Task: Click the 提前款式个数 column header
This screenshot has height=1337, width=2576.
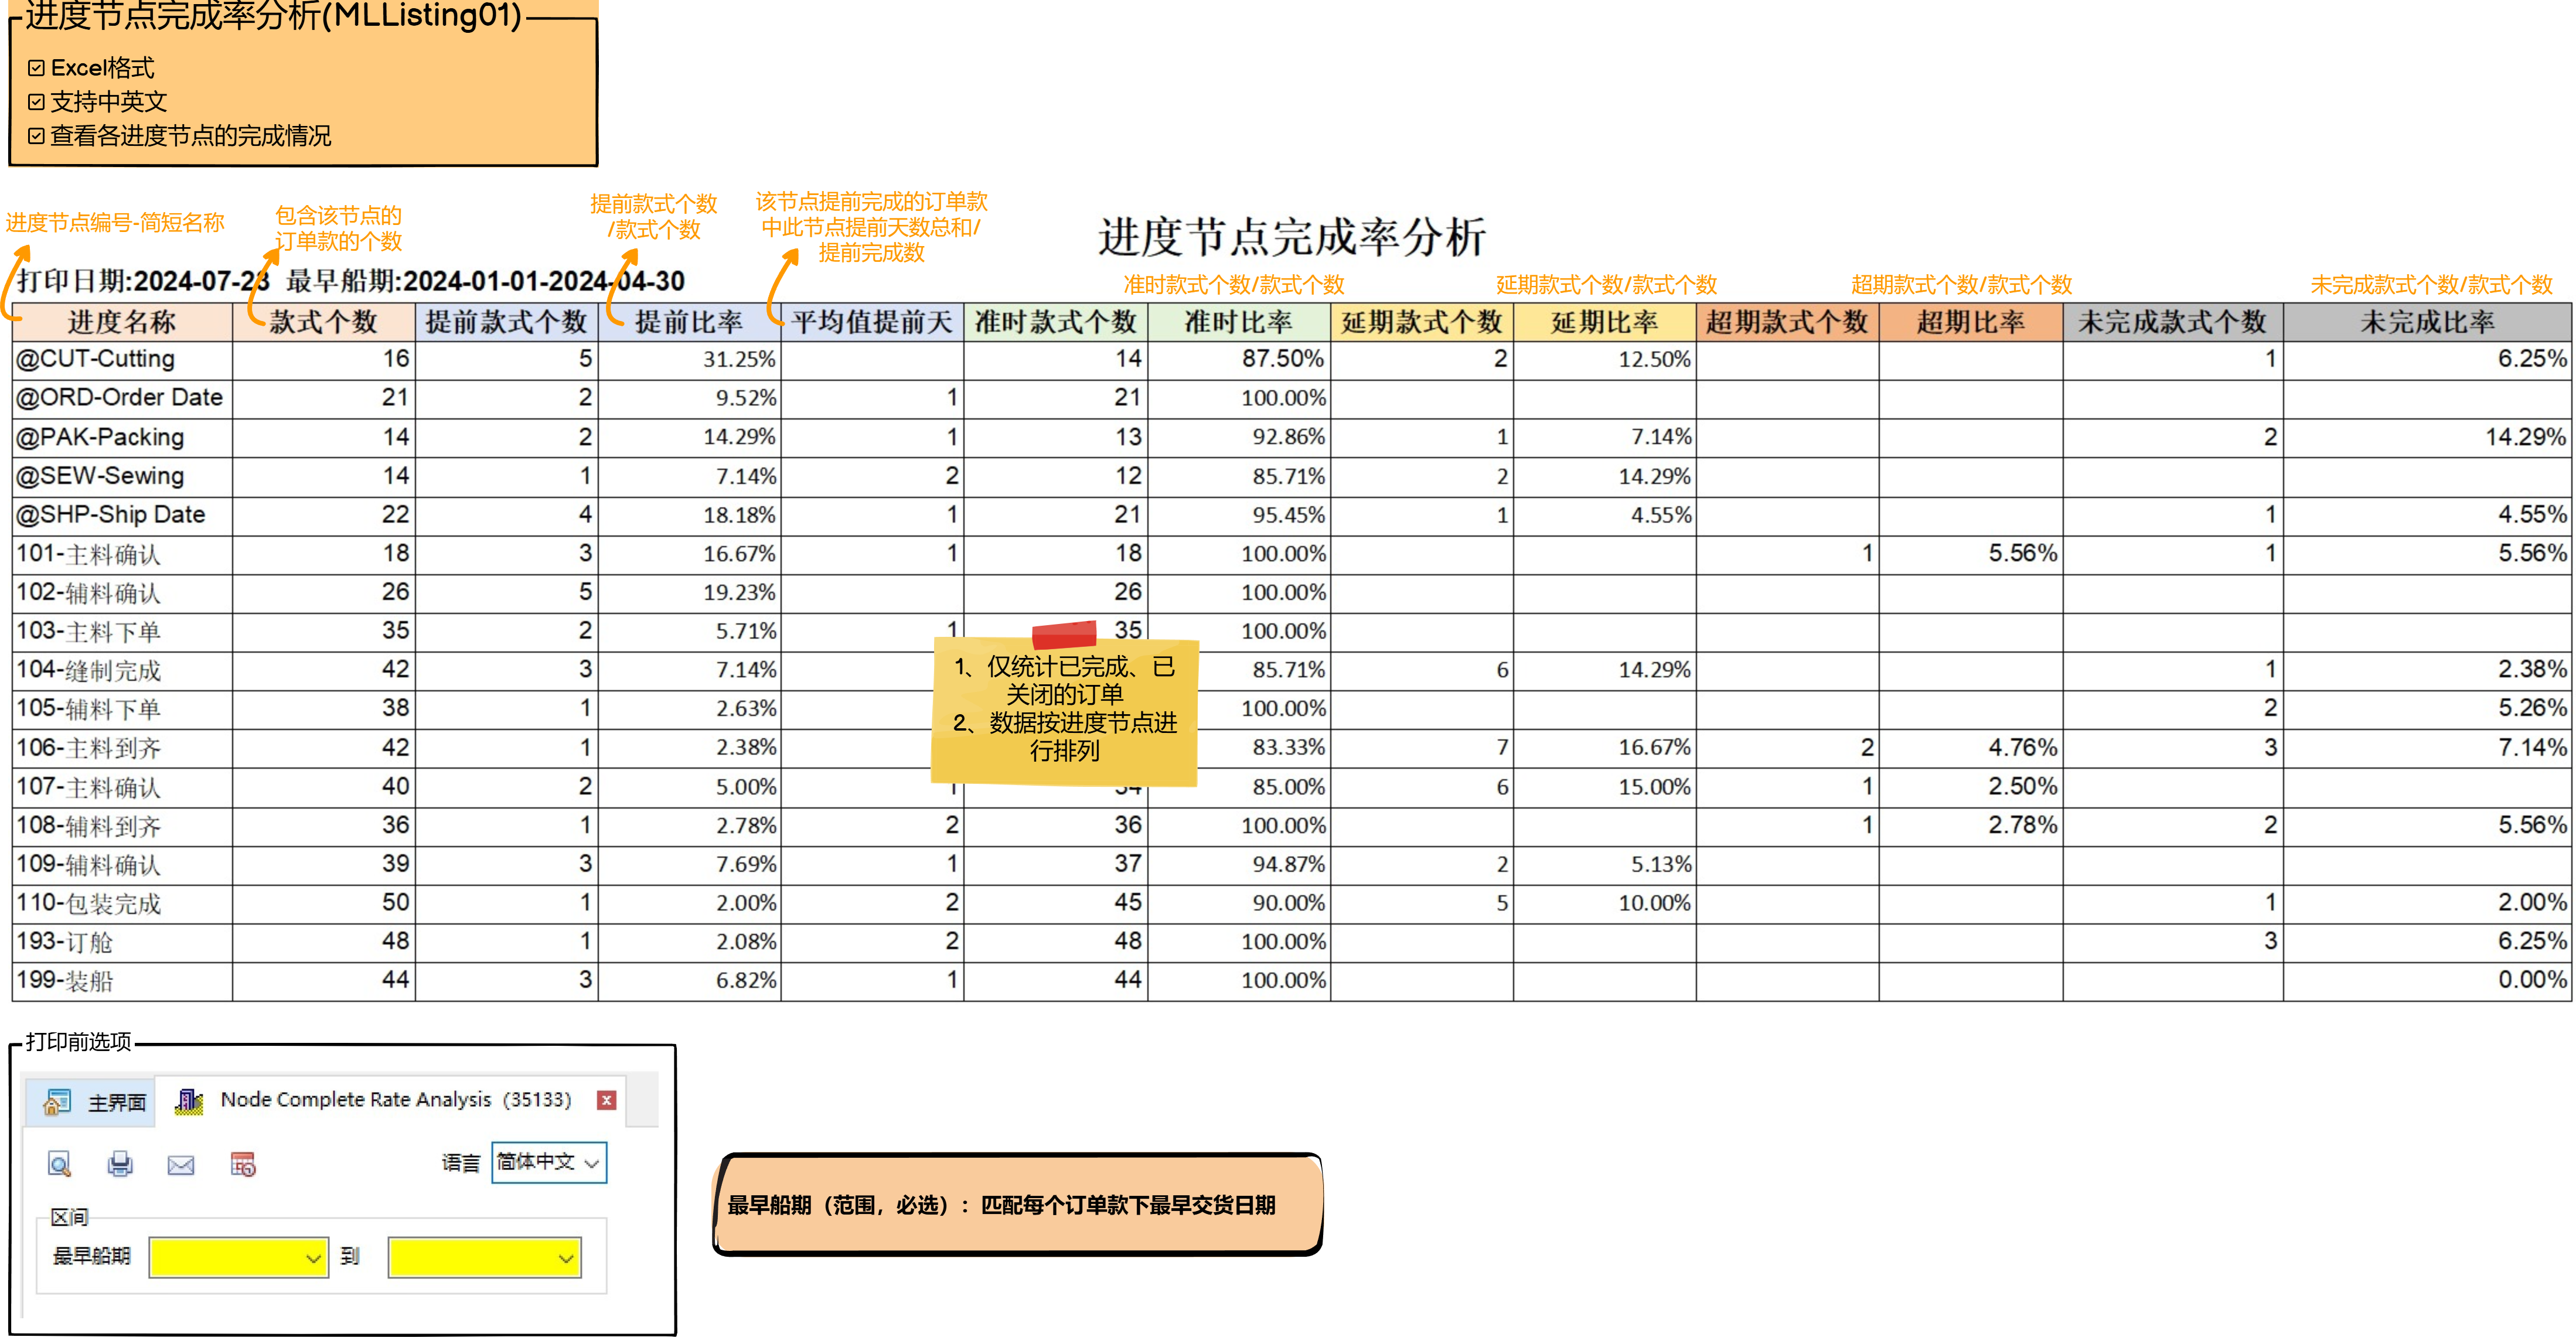Action: pos(506,322)
